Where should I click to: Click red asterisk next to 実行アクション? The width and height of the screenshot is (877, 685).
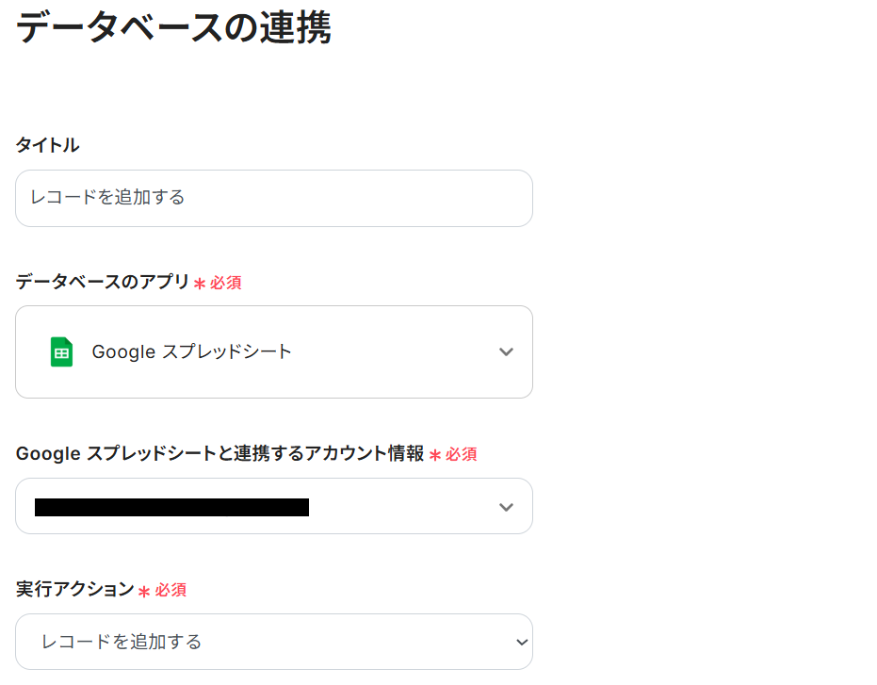(144, 591)
